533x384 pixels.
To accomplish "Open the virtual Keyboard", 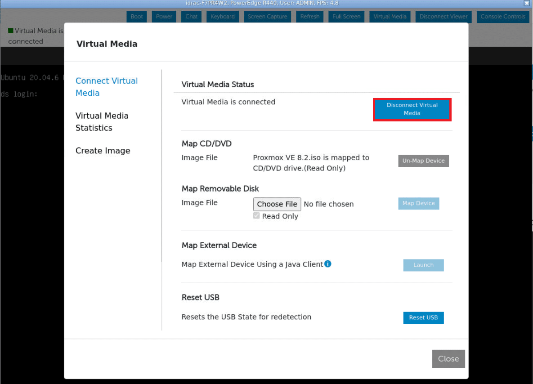I will pos(223,17).
